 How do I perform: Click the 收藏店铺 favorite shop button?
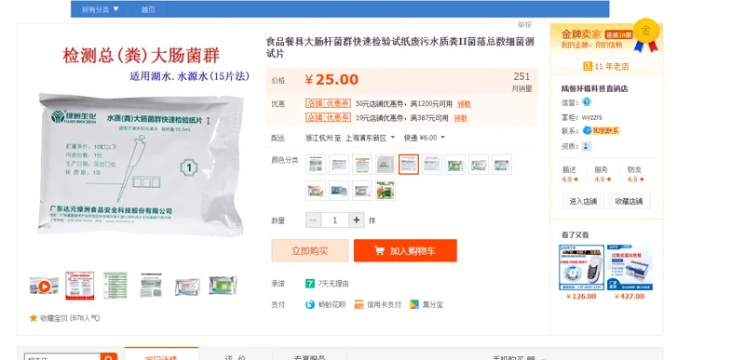pos(629,201)
